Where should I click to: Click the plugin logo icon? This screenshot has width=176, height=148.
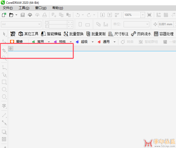pyautogui.click(x=13, y=34)
